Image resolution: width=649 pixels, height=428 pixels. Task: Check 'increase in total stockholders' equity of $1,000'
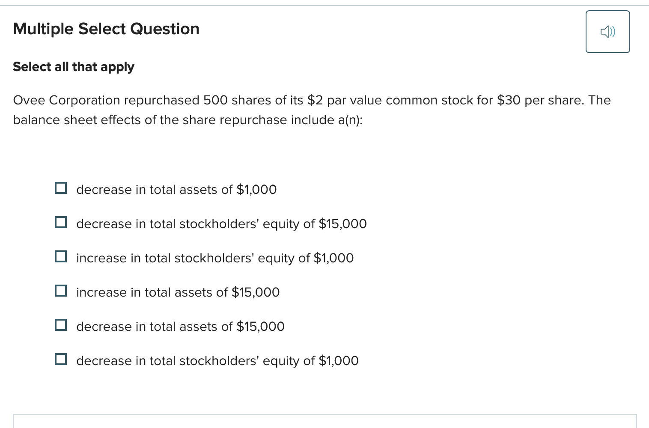[x=61, y=256]
